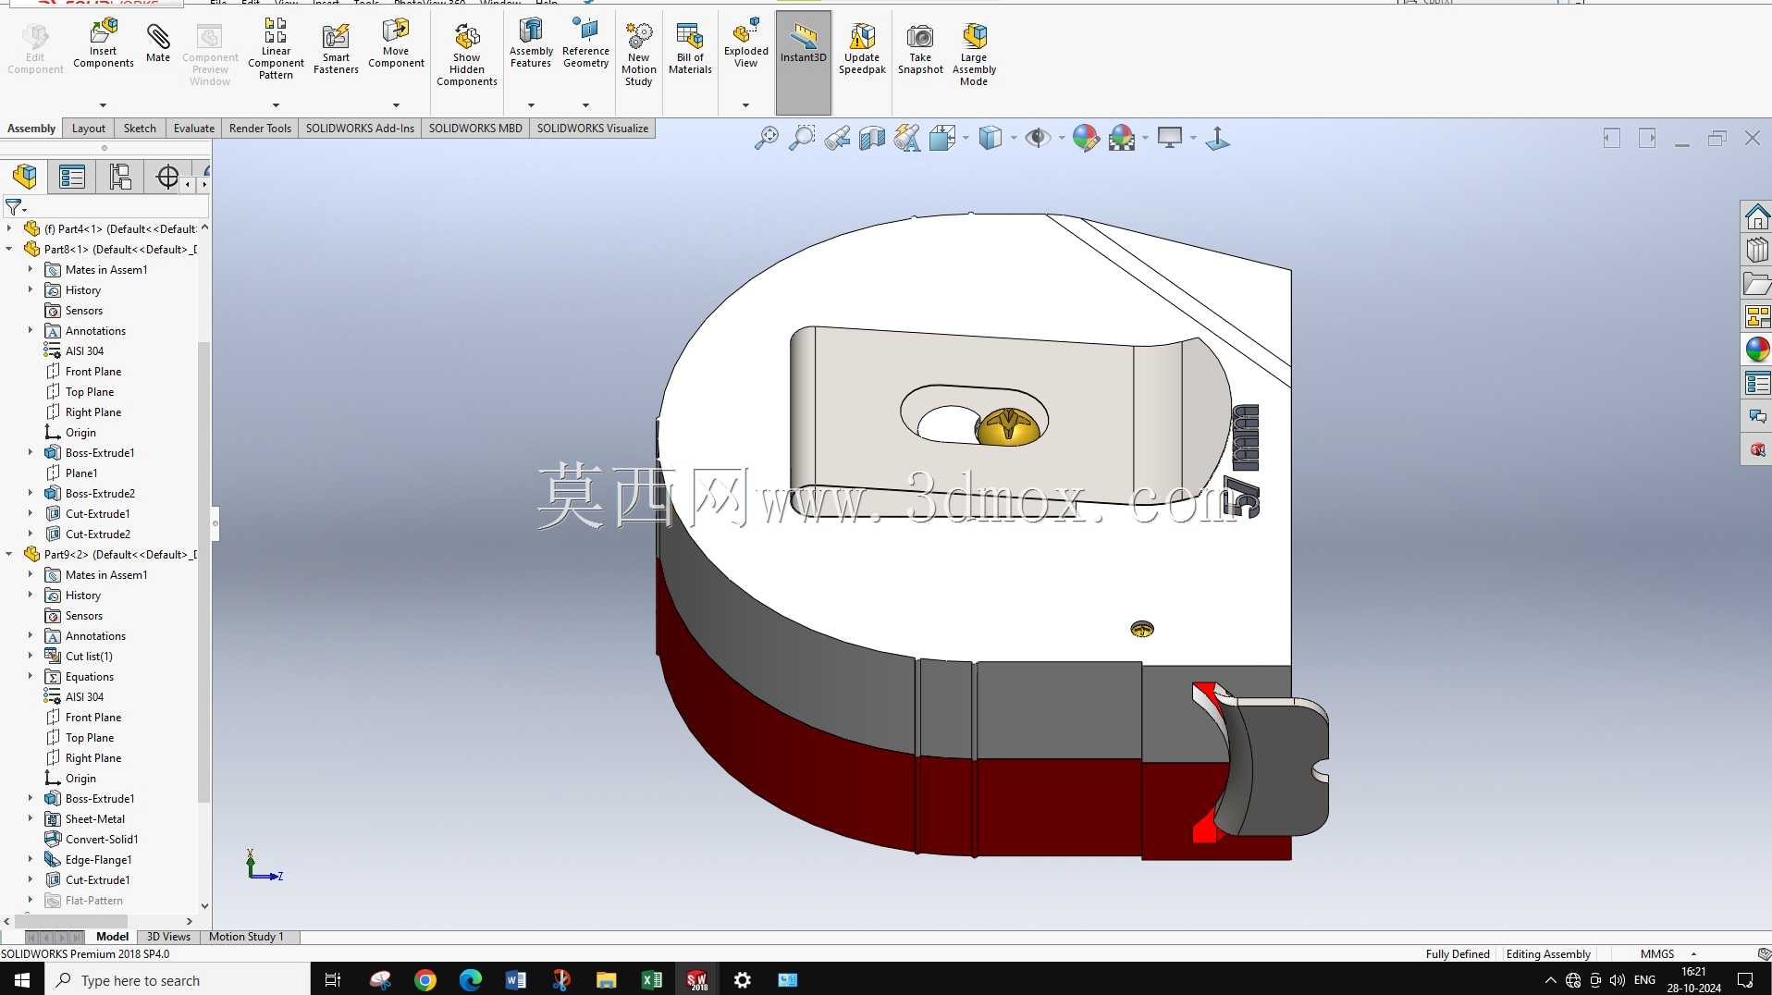1772x995 pixels.
Task: Open Smart Fasteners tool
Action: tap(336, 49)
